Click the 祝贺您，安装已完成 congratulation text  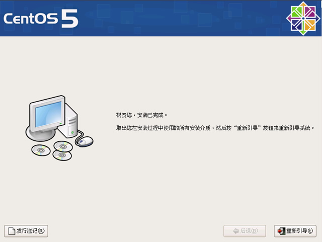tap(142, 115)
